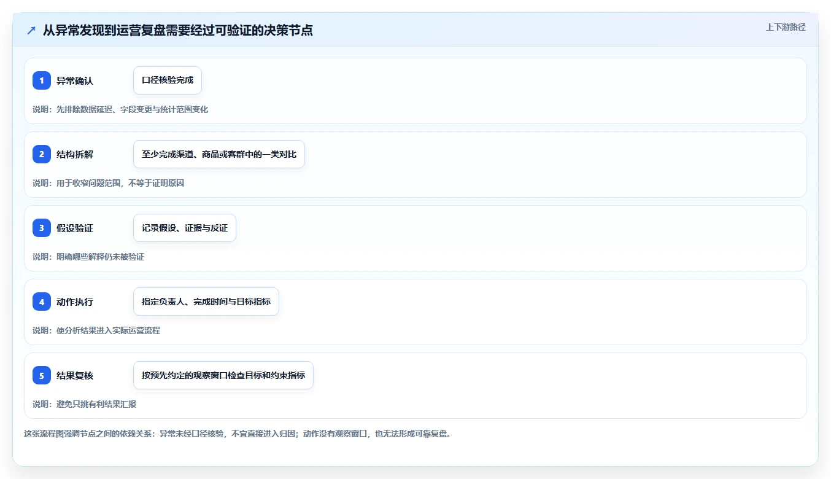Select the step 1 number badge
This screenshot has width=831, height=479.
(x=42, y=80)
